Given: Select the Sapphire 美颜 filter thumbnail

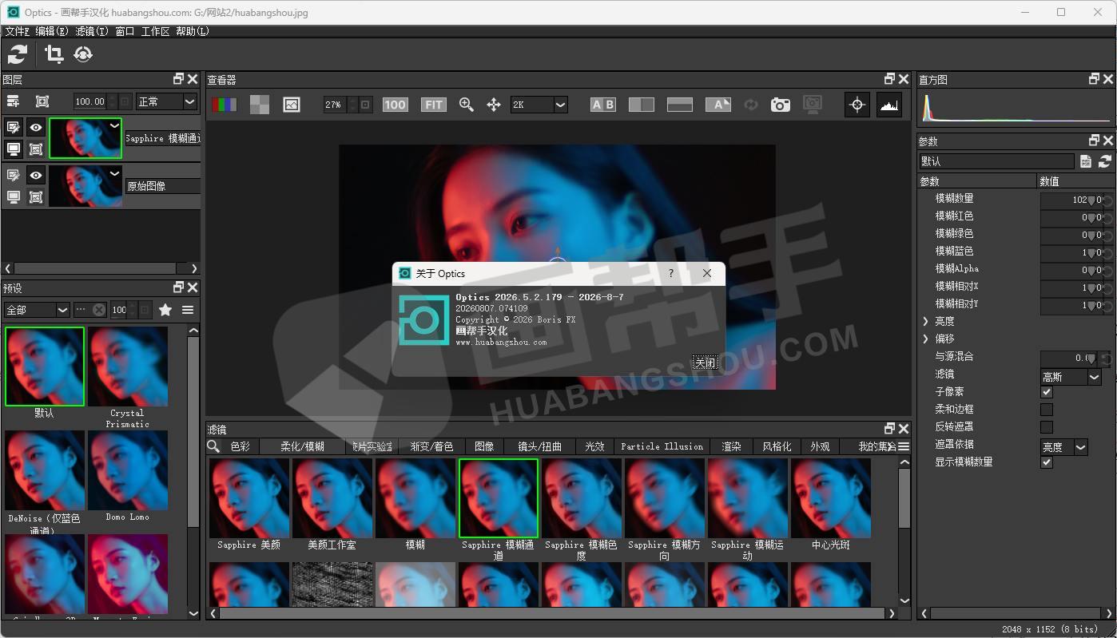Looking at the screenshot, I should pos(249,497).
